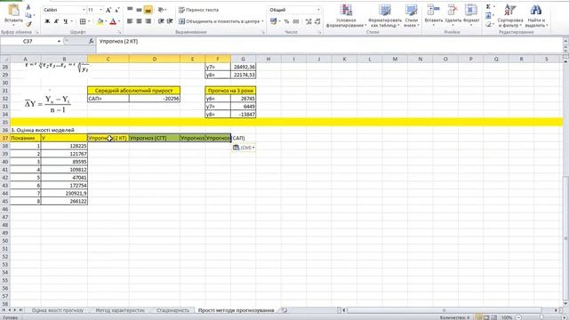Decrease cell indent
569x320 pixels.
pos(161,21)
